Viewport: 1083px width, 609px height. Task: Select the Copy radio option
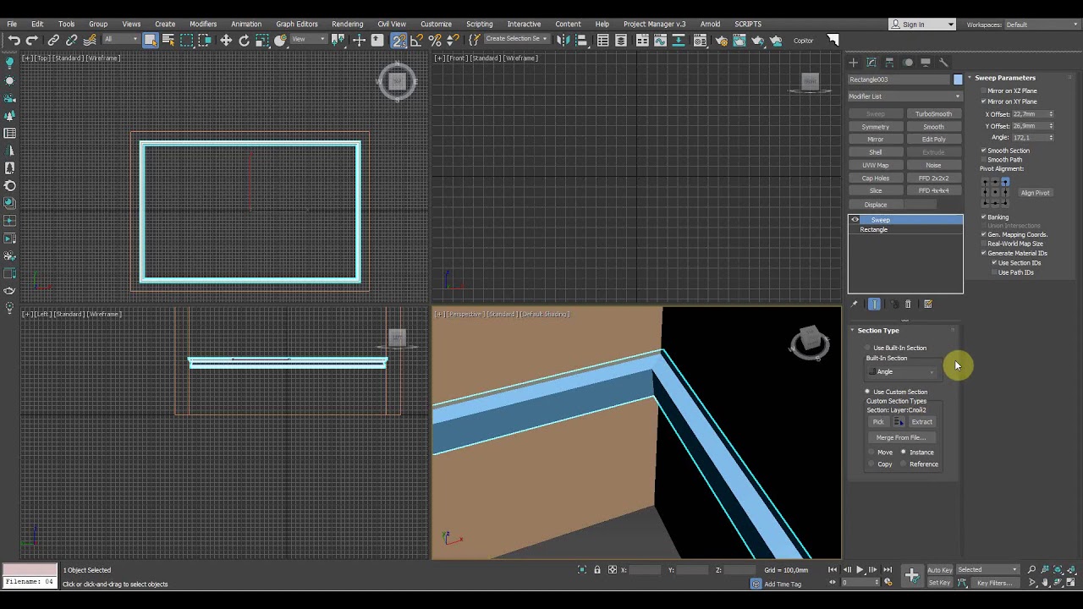871,464
